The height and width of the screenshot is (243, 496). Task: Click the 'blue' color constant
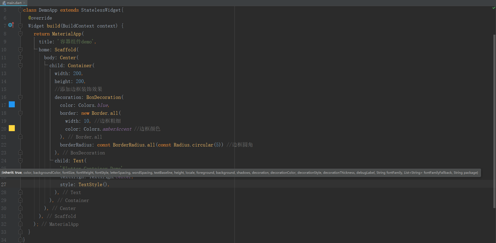pyautogui.click(x=103, y=105)
